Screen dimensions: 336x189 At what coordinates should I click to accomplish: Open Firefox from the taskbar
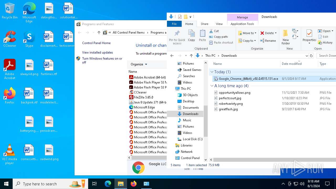[134, 184]
